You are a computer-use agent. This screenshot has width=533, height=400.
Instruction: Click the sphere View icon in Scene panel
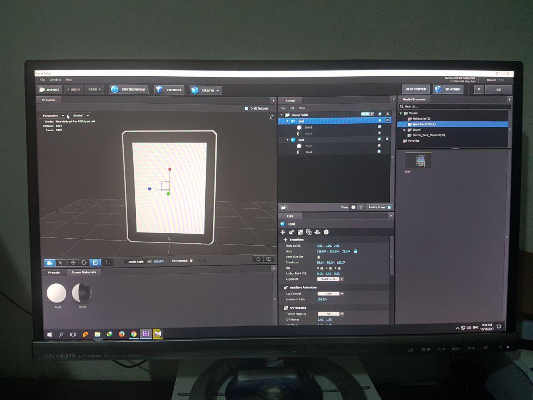pos(353,207)
